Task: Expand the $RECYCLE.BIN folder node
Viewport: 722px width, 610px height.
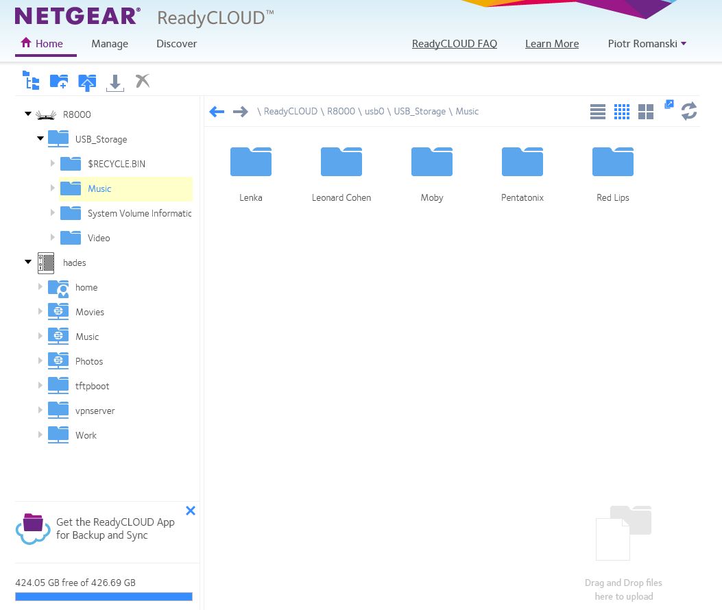Action: pos(53,163)
